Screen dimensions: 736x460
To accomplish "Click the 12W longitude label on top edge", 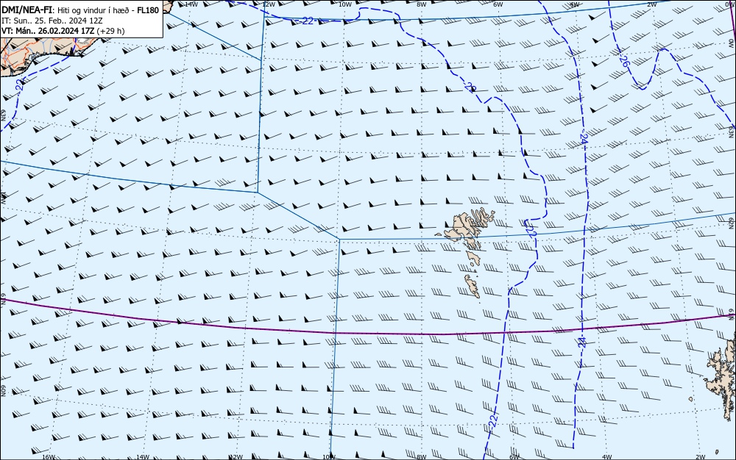I will pos(269,4).
